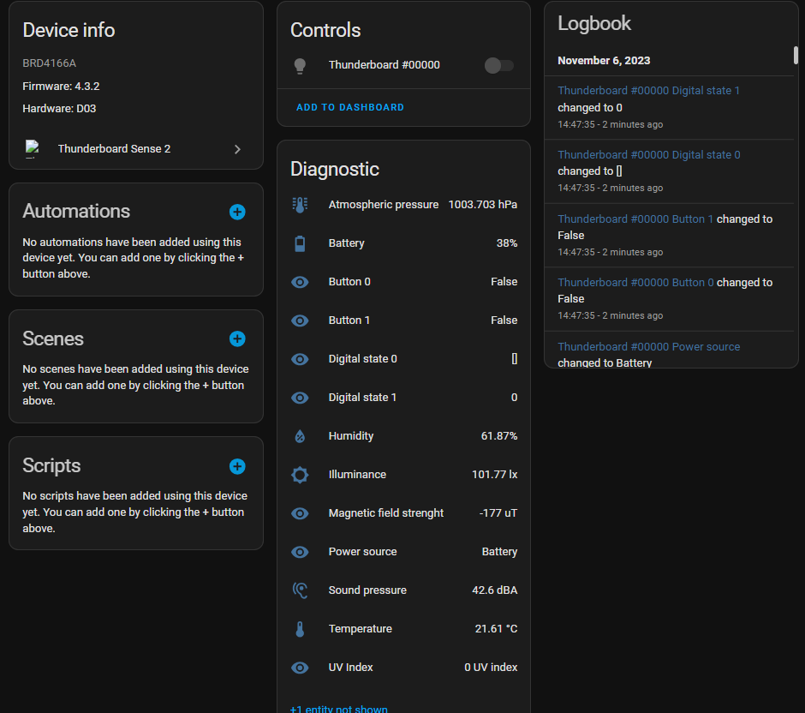Click the Thunderboard Sense 2 integration logo
This screenshot has height=713, width=805.
pos(33,149)
